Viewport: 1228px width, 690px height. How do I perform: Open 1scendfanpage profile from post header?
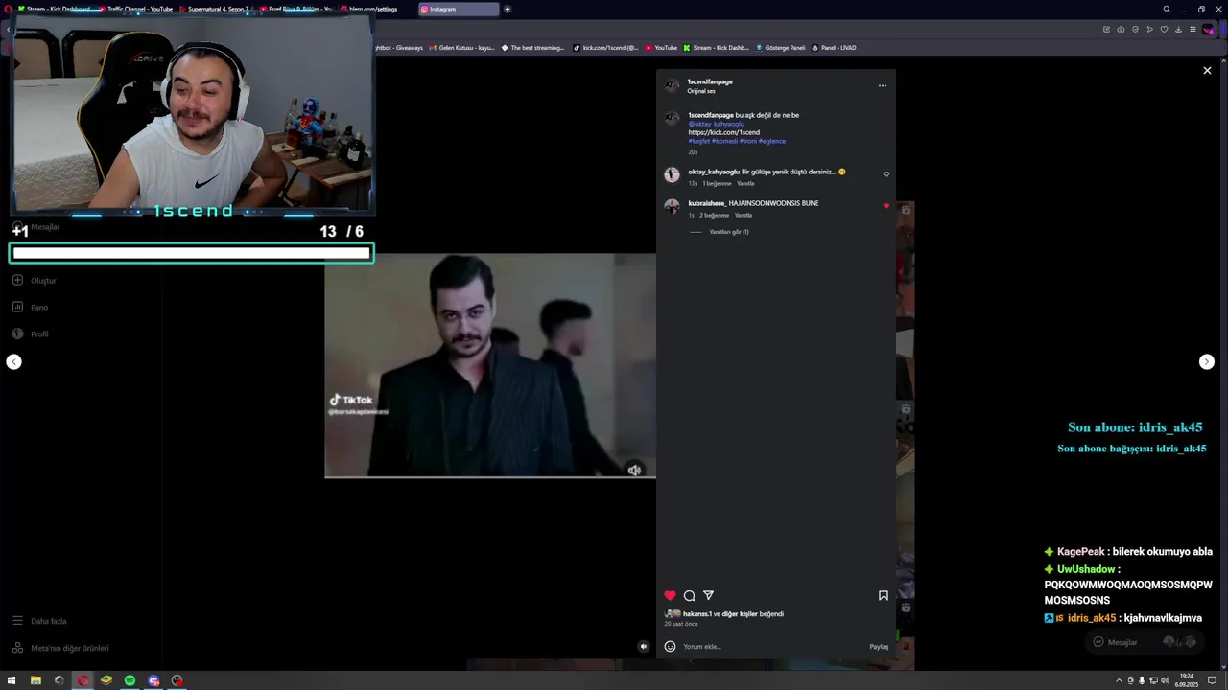coord(710,81)
